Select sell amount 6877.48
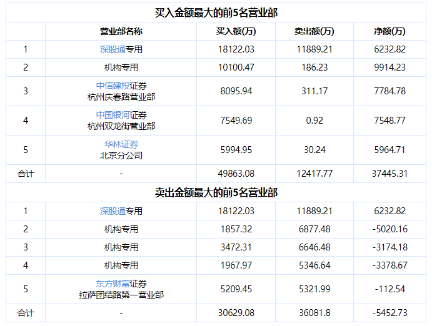 [x=314, y=229]
